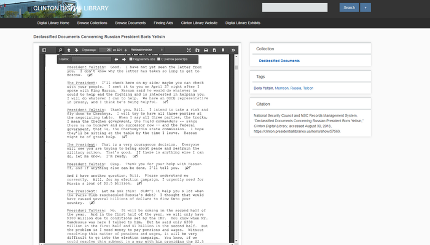This screenshot has width=430, height=245.
Task: Toggle the PDF viewer sidebar
Action: 44,50
